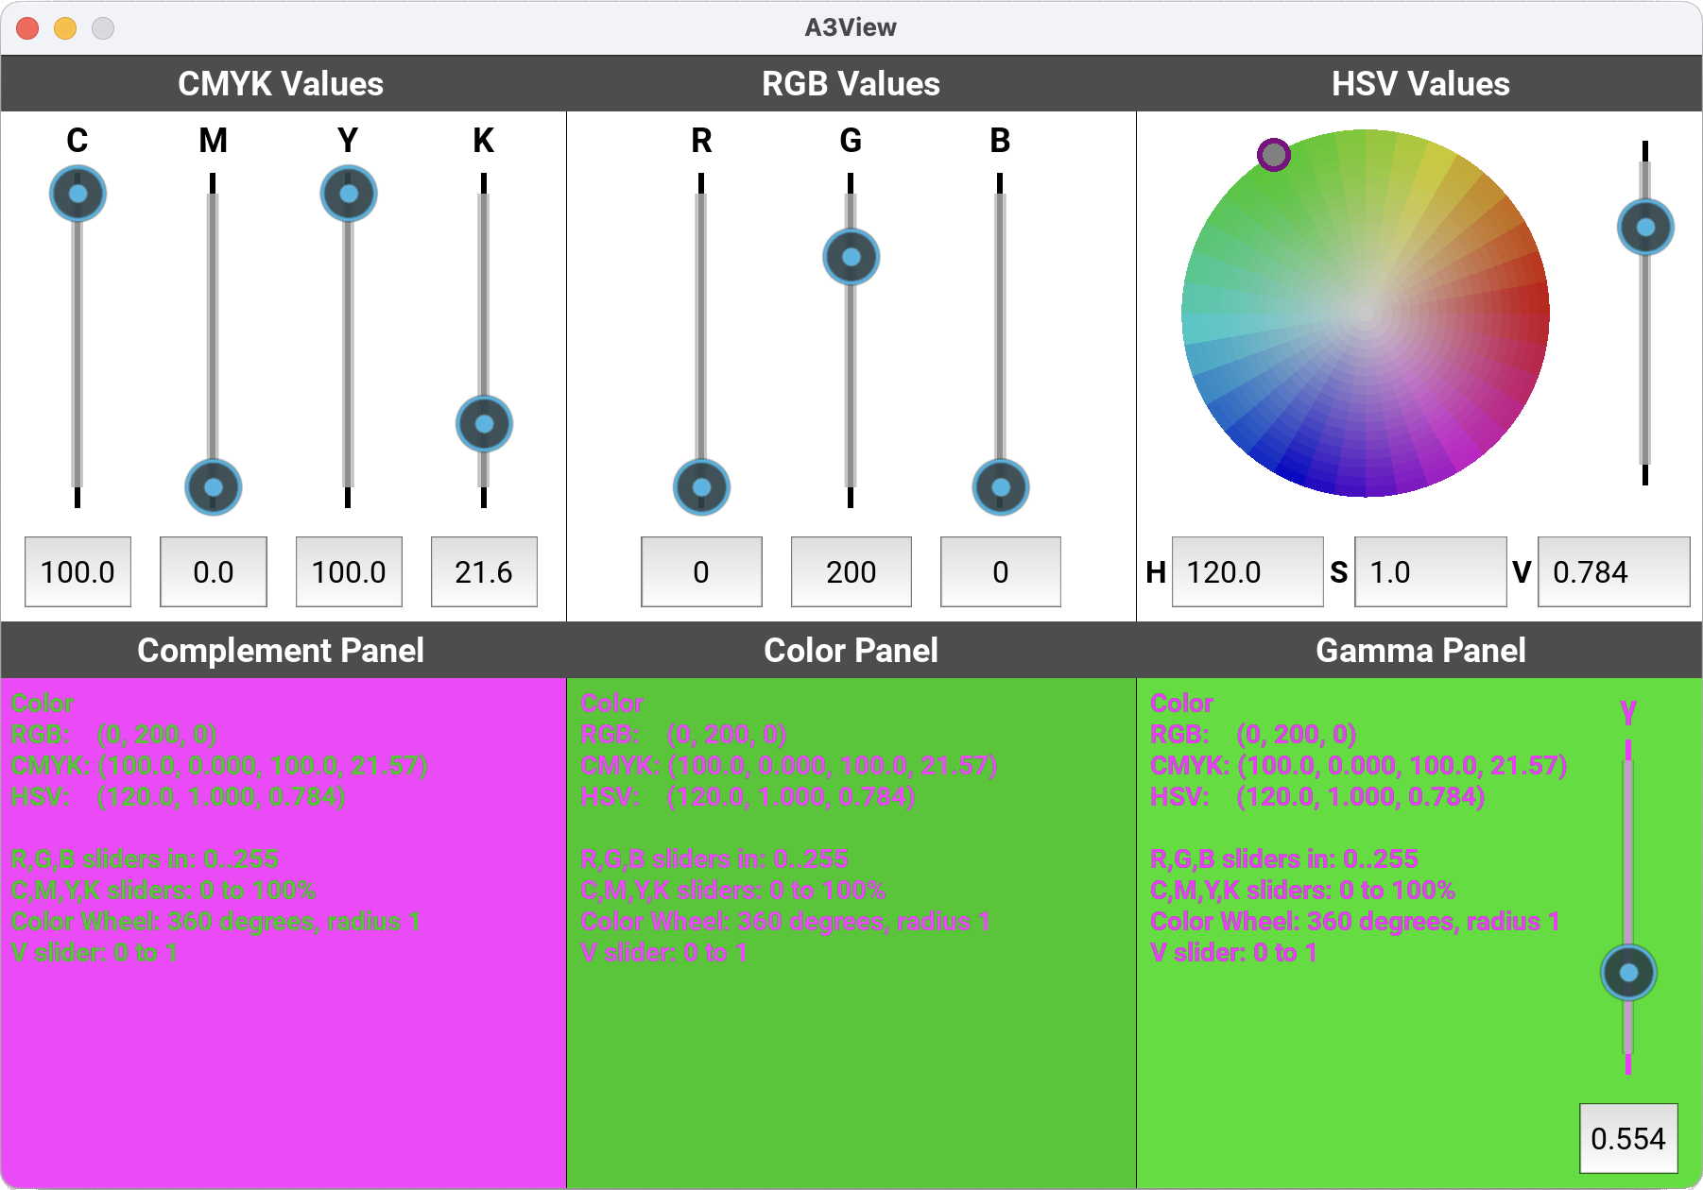1703x1190 pixels.
Task: Click the Blue slider knob
Action: (x=1000, y=487)
